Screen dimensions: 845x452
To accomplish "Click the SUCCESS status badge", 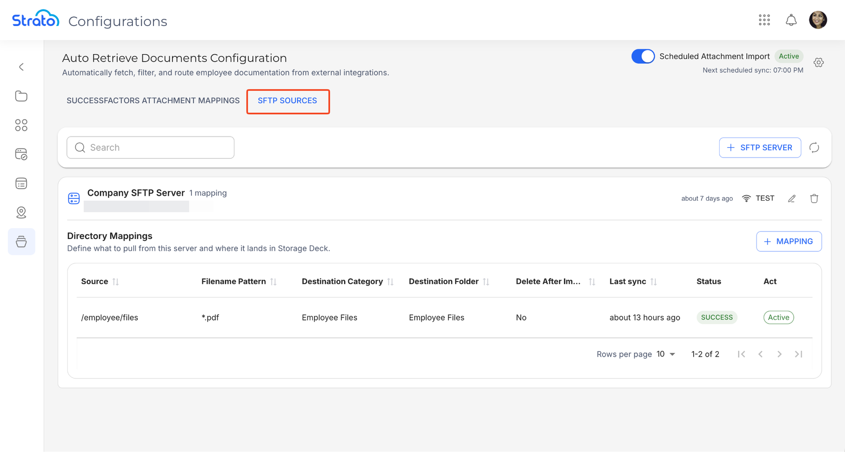I will coord(717,317).
